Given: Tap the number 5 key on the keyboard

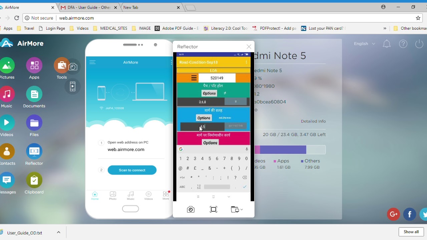Looking at the screenshot, I should [x=209, y=159].
